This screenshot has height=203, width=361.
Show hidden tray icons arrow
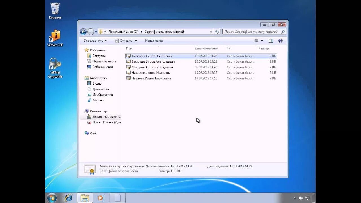294,198
